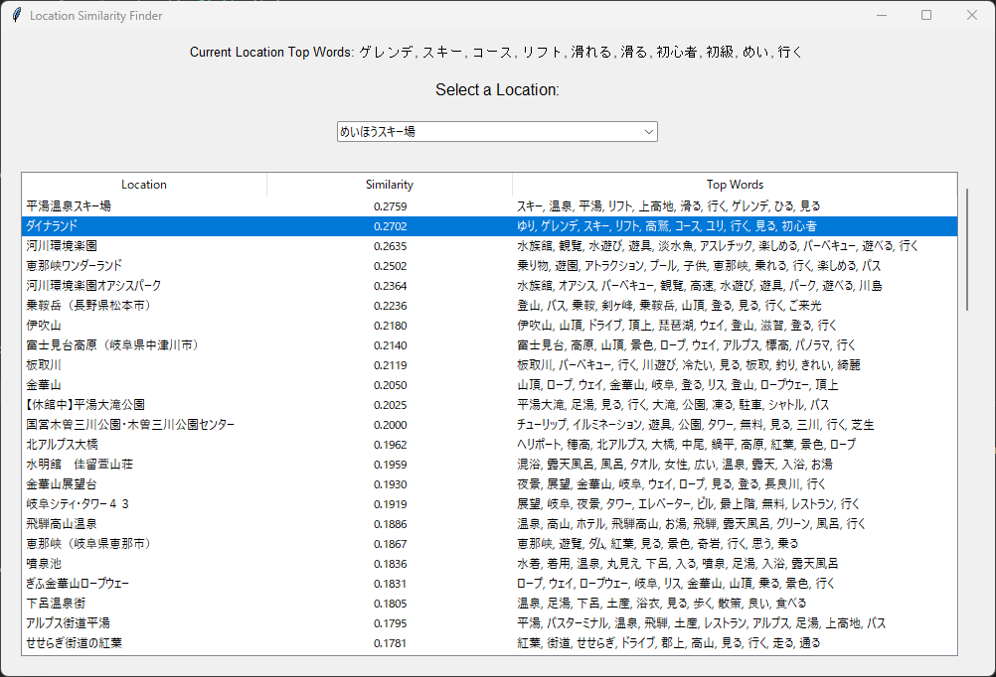Sort by the Location column header
The height and width of the screenshot is (677, 996).
click(x=144, y=185)
